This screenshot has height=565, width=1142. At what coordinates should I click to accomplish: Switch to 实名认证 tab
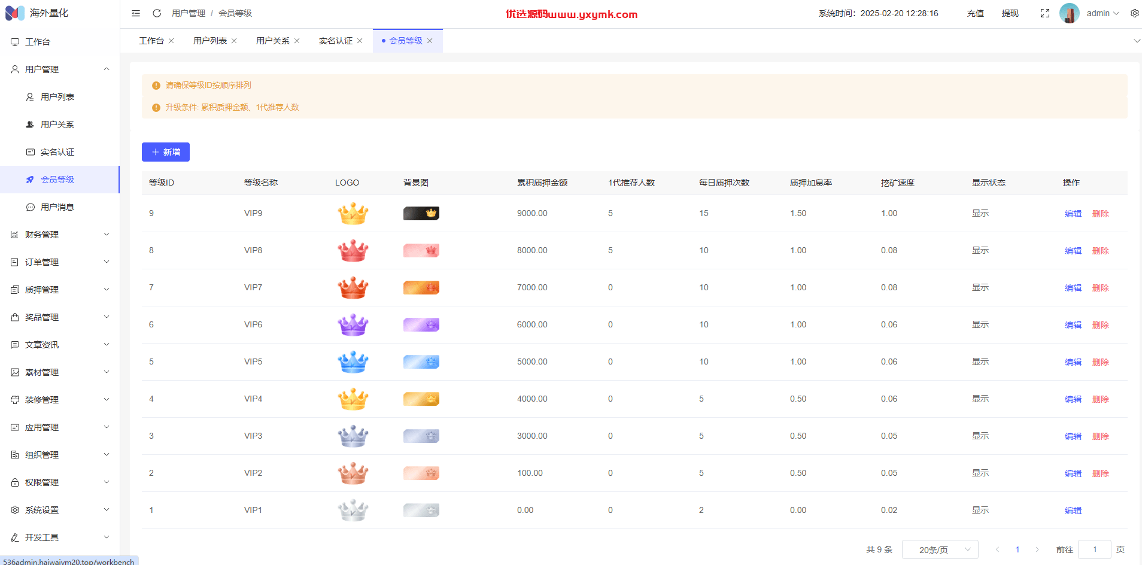[x=336, y=41]
